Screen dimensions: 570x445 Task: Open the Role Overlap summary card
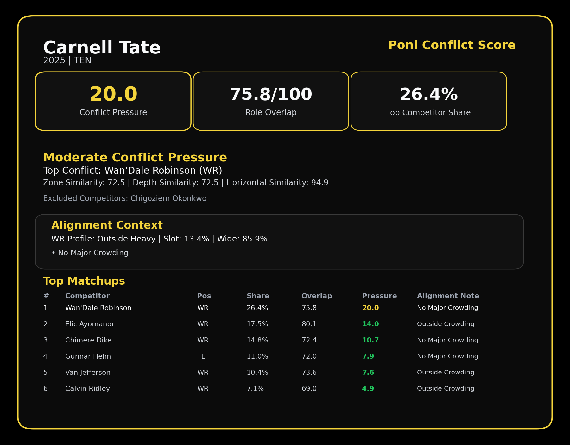(271, 101)
